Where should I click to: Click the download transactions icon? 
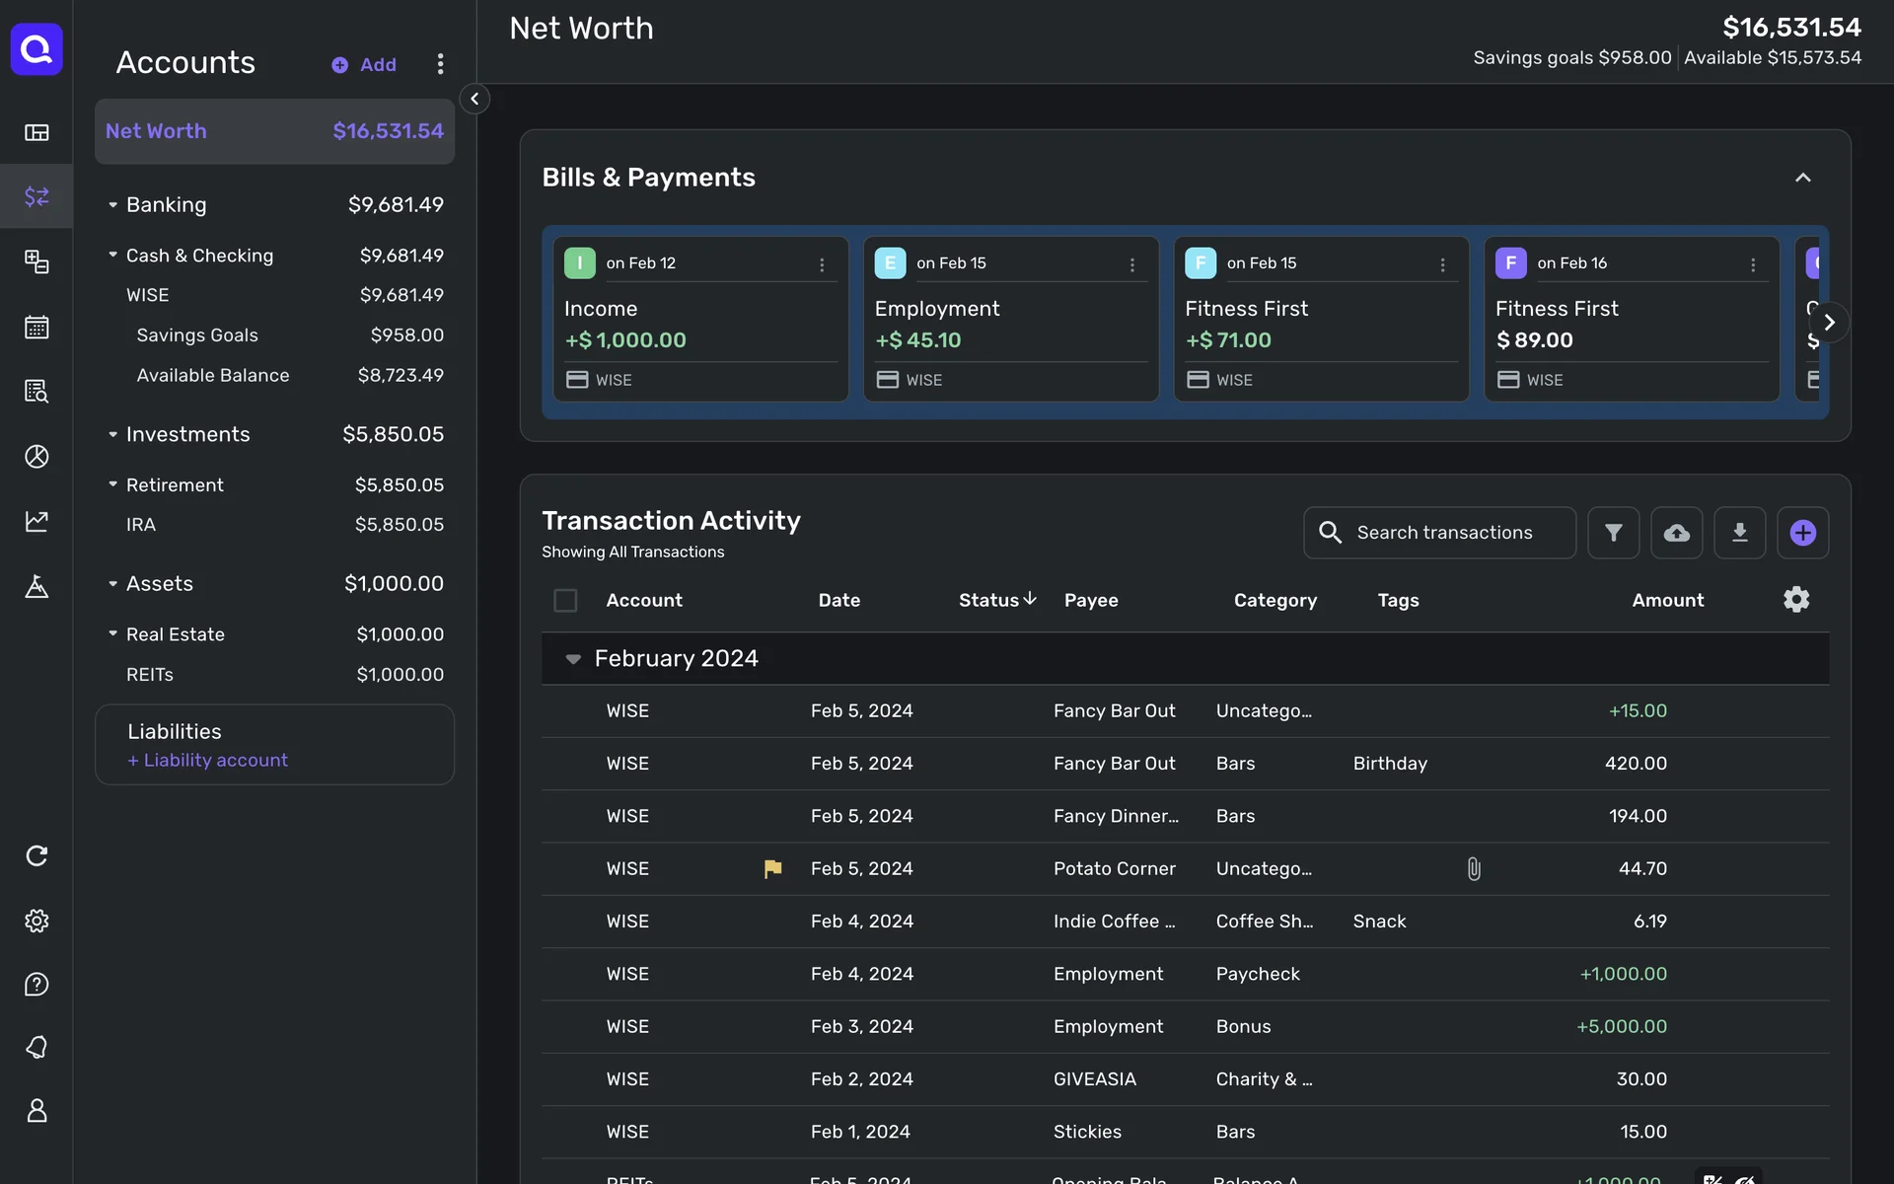[1739, 533]
